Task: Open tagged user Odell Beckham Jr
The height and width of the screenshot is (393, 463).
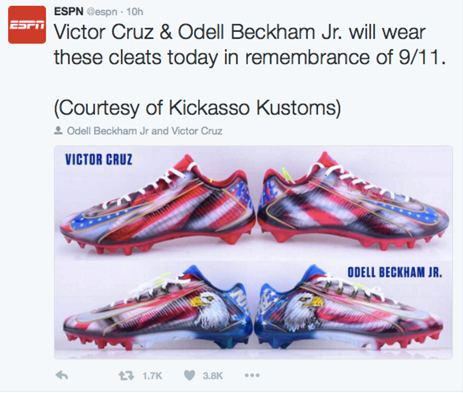Action: [108, 131]
